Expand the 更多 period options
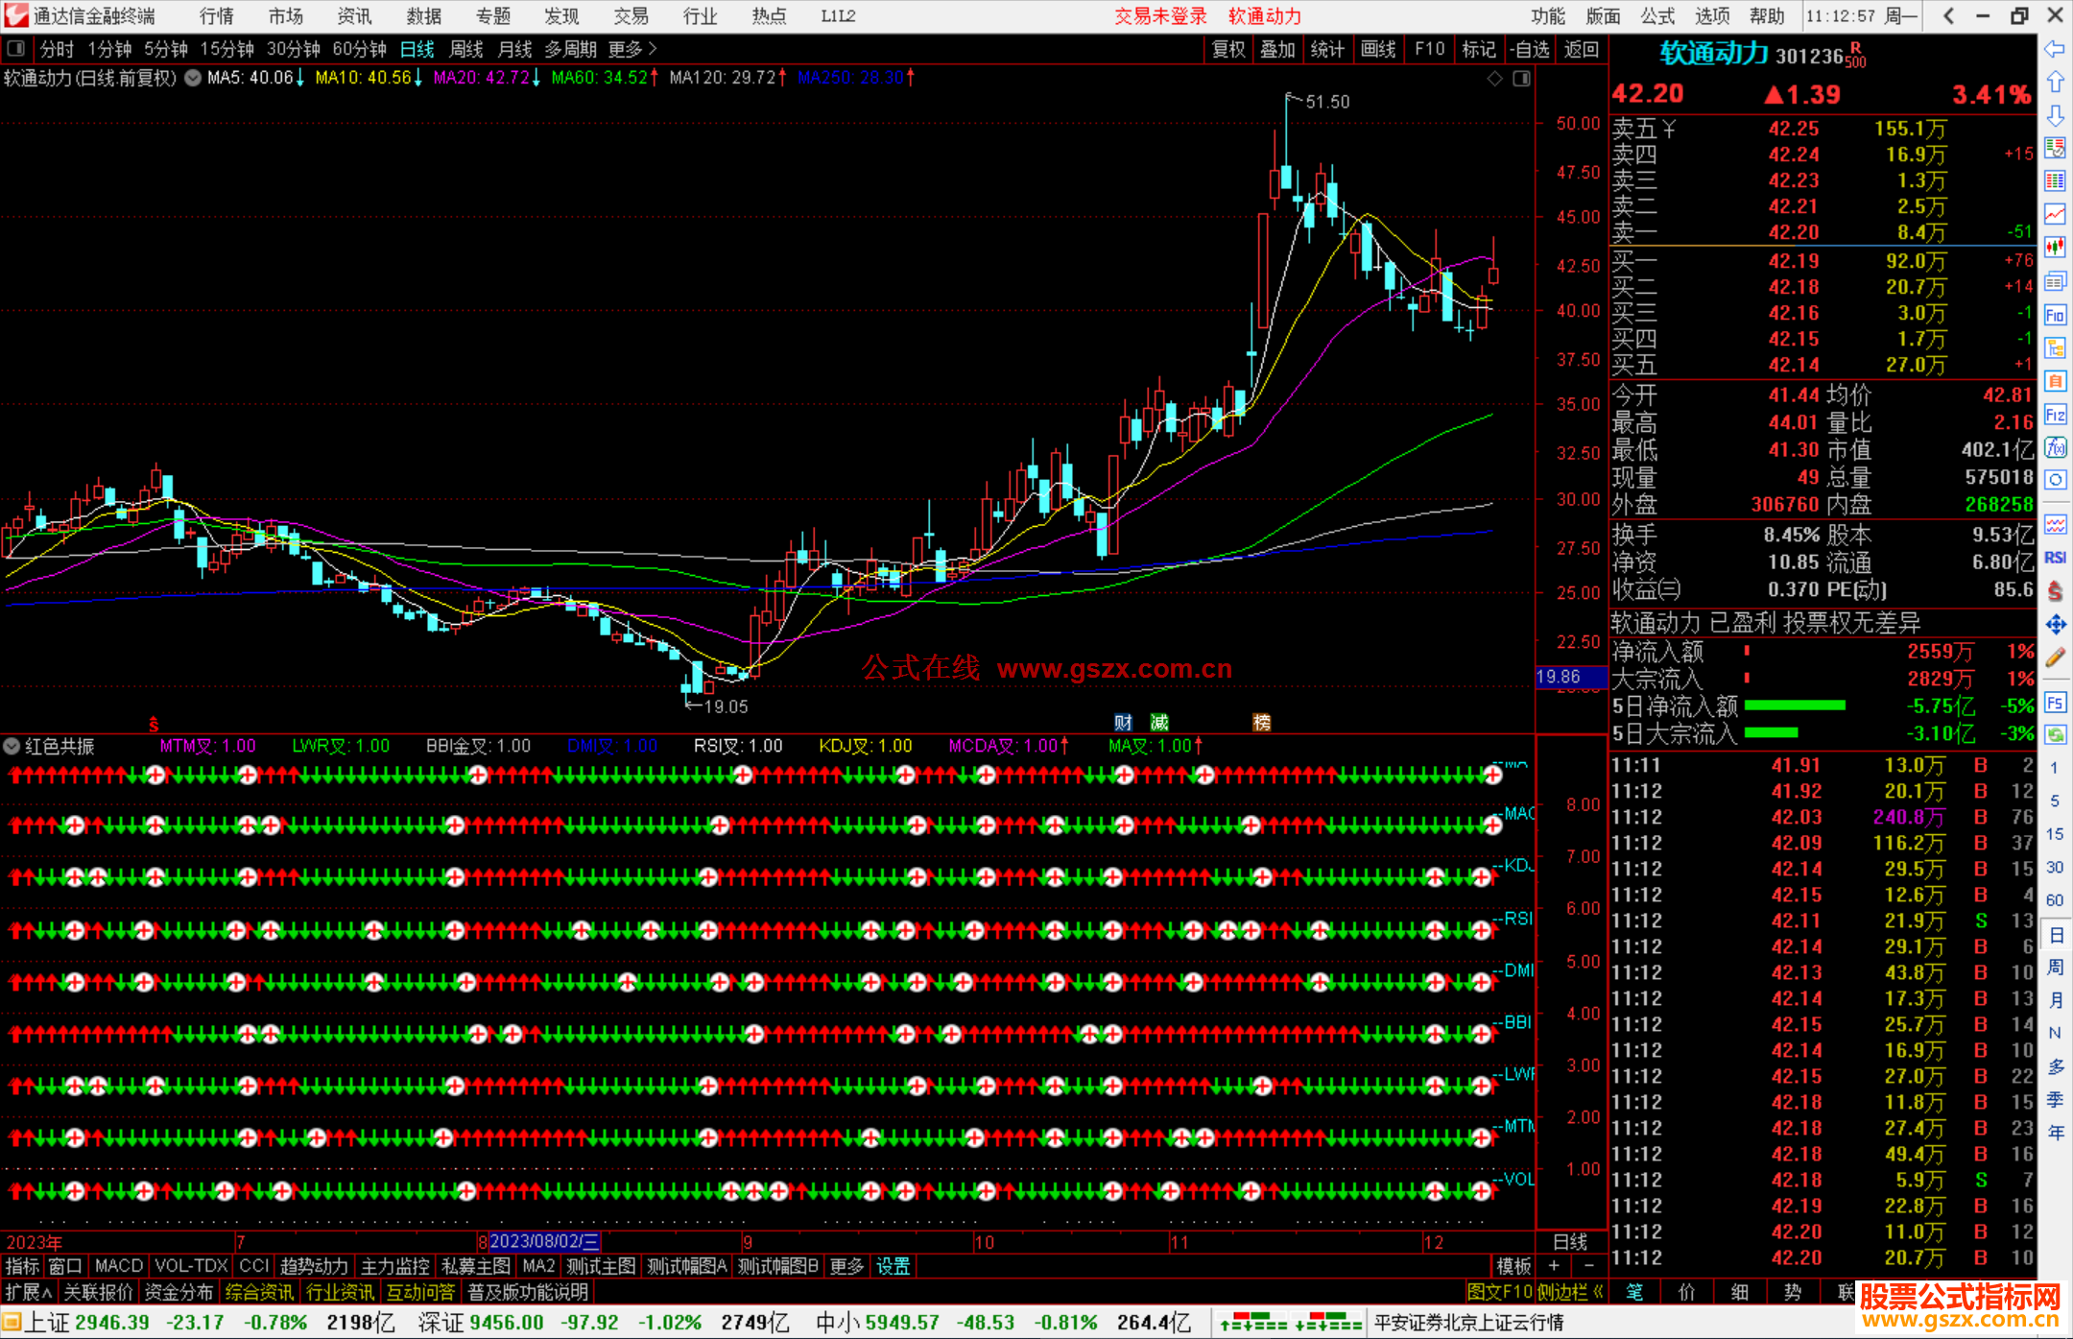The image size is (2073, 1339). coord(631,49)
